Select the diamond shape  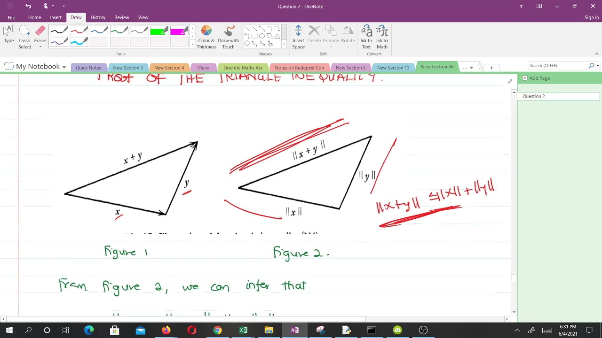247,43
